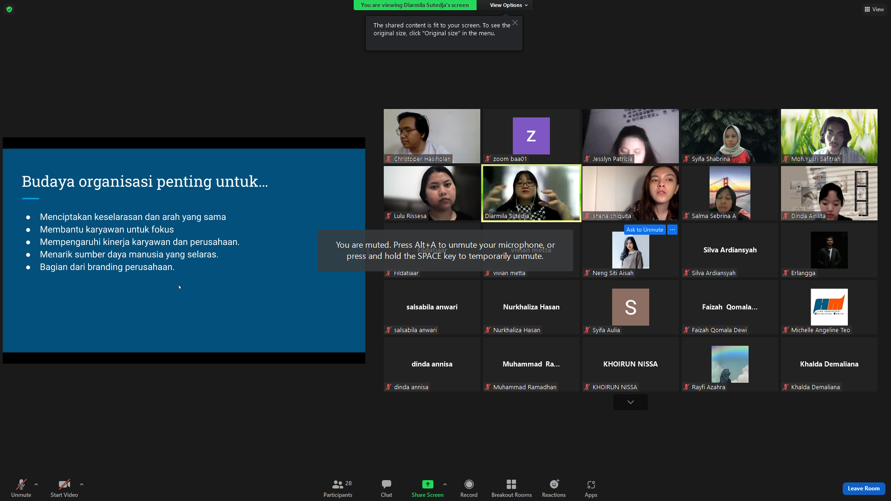Click the muted microphone icon beside Khalda Demaliana
This screenshot has height=501, width=891.
click(786, 387)
